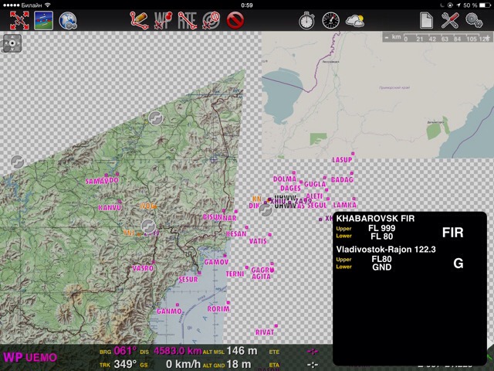Tap the red prohibited stop icon
This screenshot has width=494, height=371.
point(235,21)
